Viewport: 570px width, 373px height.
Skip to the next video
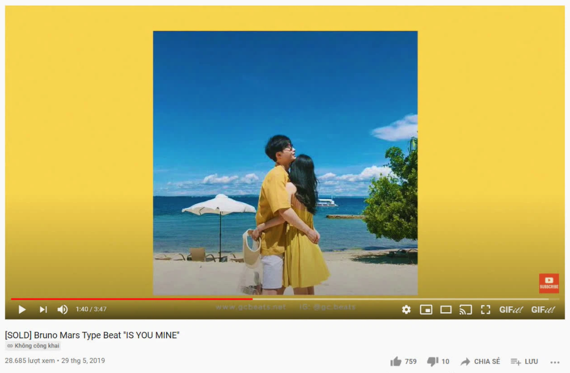pyautogui.click(x=43, y=309)
